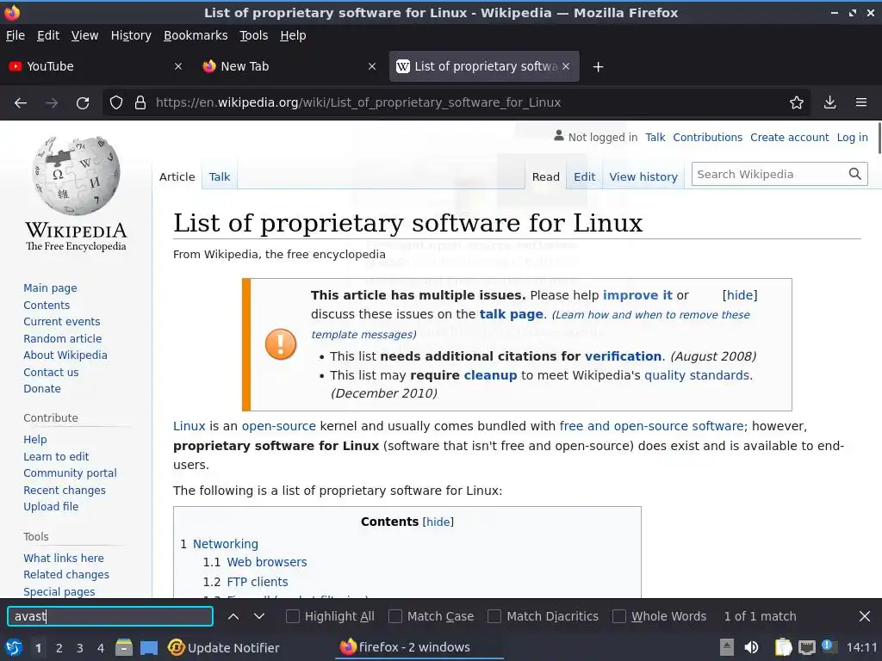This screenshot has height=661, width=882.
Task: Click the orange article warning icon
Action: tap(281, 344)
